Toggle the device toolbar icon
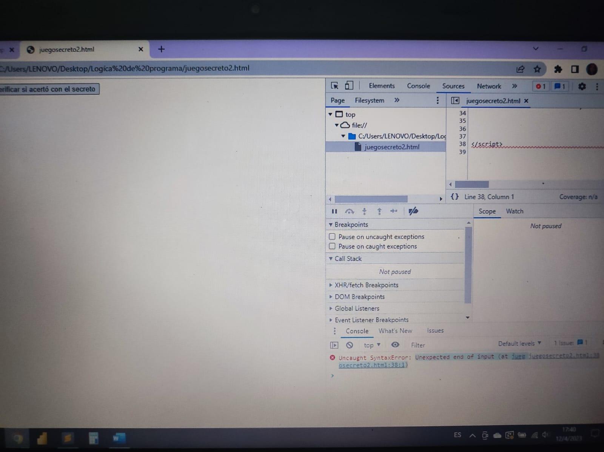604x452 pixels. point(349,86)
